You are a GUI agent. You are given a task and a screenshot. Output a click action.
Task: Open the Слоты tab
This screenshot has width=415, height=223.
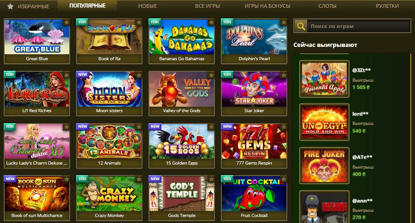[327, 6]
